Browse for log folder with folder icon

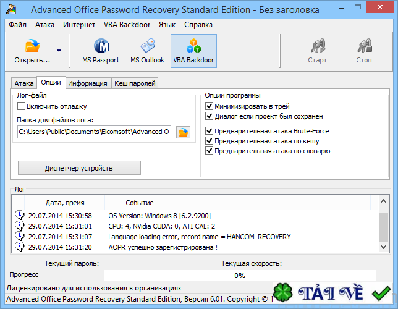[184, 132]
